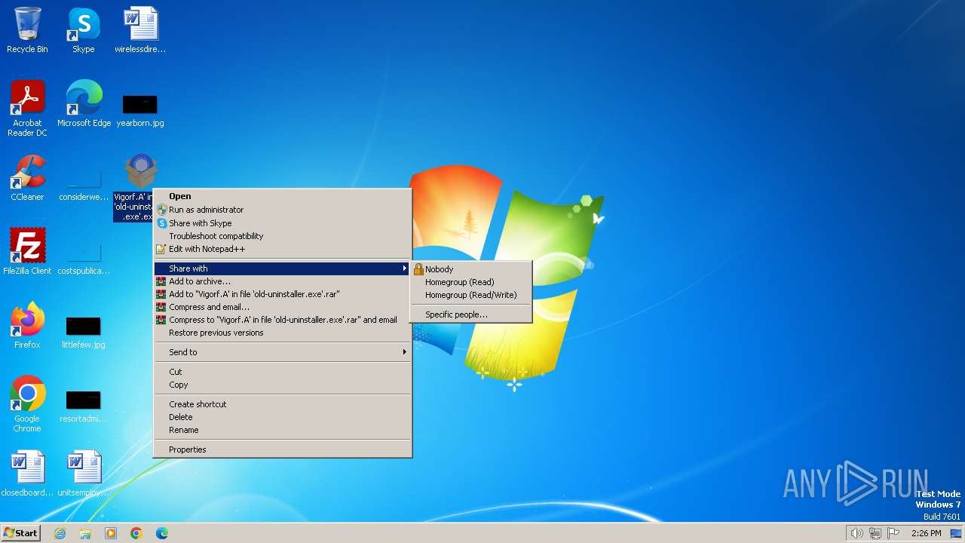Choose Run as administrator
The height and width of the screenshot is (543, 965).
tap(283, 210)
